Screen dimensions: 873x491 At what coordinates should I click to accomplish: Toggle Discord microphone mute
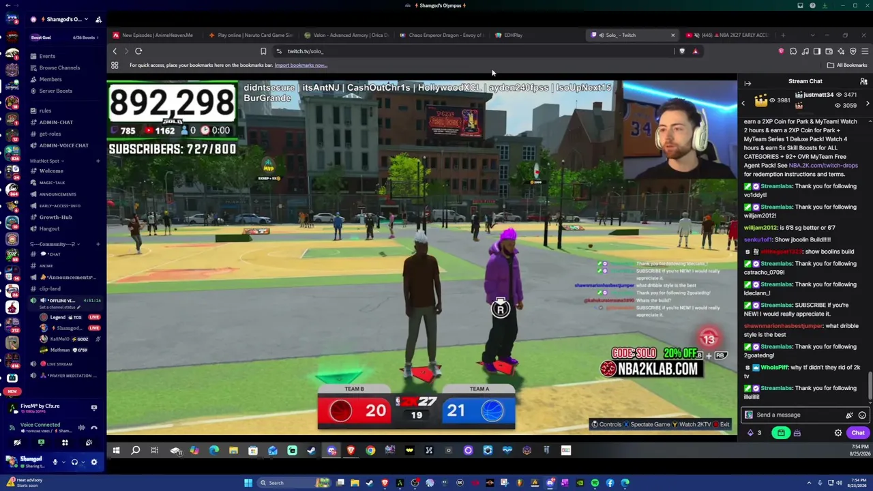click(55, 462)
